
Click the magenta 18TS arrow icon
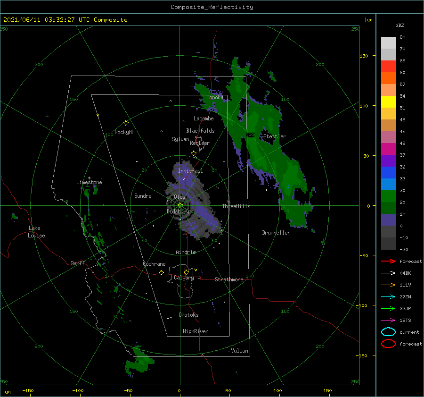[388, 321]
